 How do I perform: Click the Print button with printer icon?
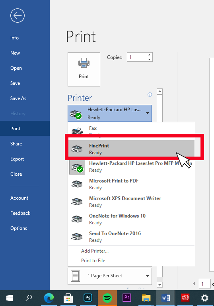[x=84, y=69]
